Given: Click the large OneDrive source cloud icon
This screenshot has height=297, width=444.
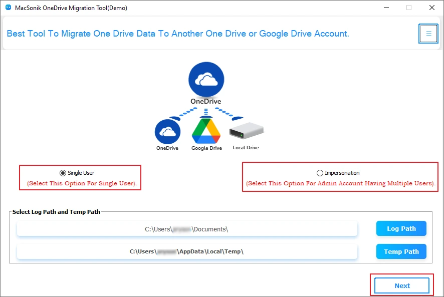Looking at the screenshot, I should pyautogui.click(x=206, y=80).
